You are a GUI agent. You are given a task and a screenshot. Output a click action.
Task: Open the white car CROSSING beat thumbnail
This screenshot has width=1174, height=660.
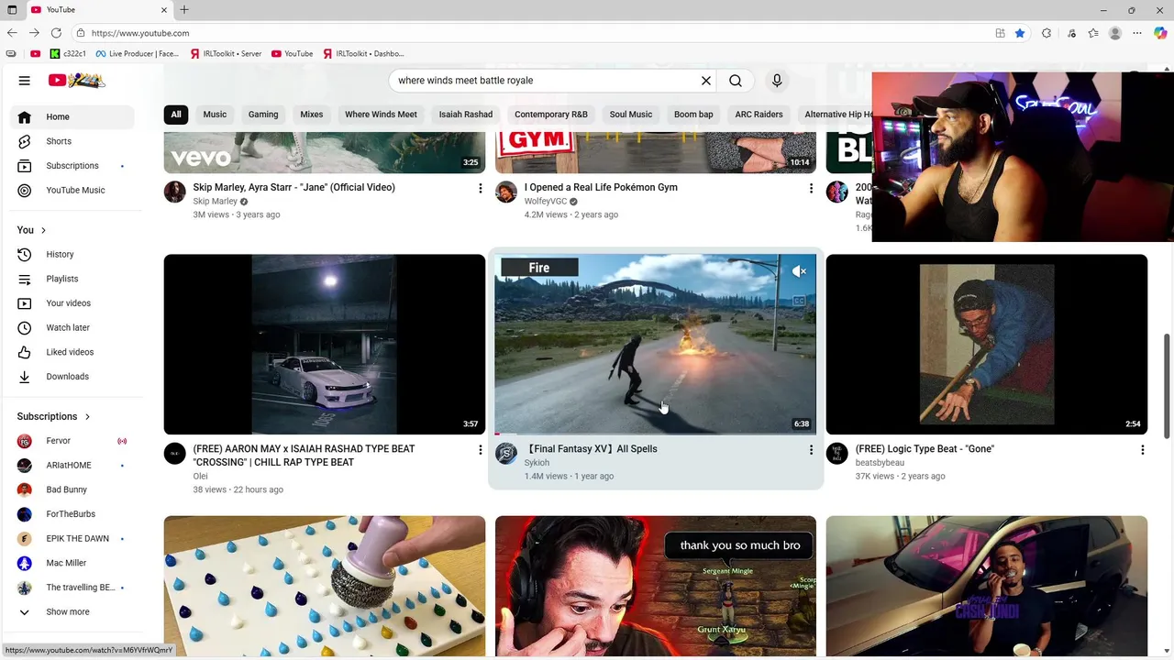[x=325, y=344]
